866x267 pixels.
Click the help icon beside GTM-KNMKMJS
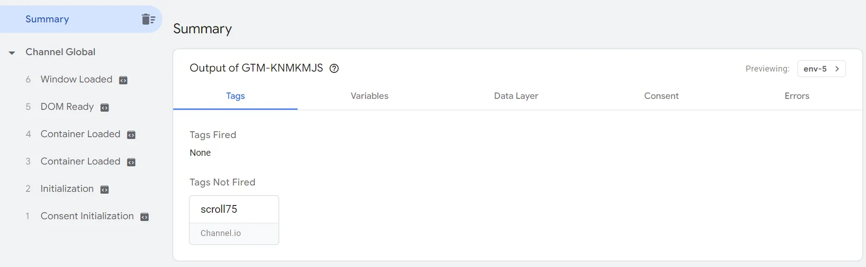pyautogui.click(x=334, y=68)
